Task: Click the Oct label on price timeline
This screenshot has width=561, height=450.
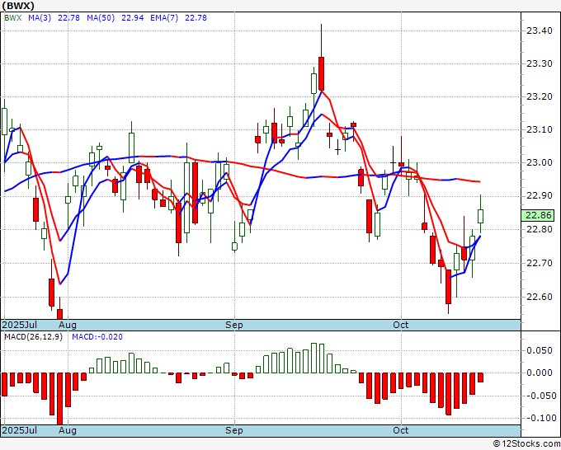Action: [400, 325]
